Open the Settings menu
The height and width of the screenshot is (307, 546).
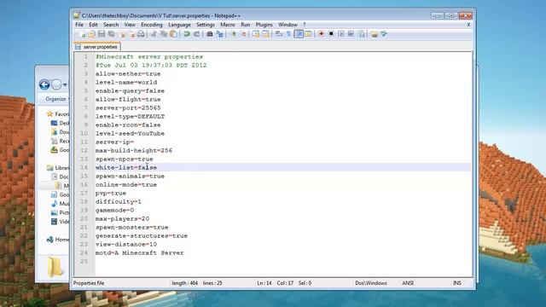click(x=206, y=25)
